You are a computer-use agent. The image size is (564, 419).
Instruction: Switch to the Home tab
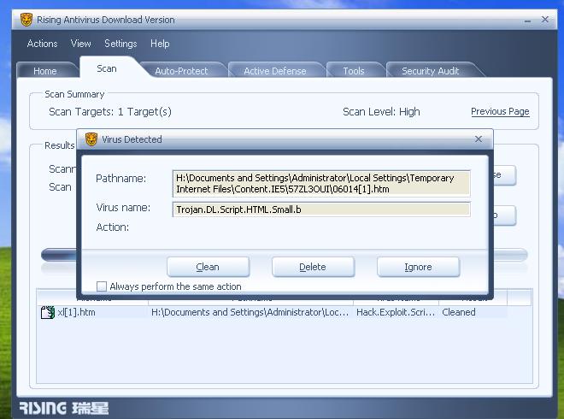[x=45, y=71]
